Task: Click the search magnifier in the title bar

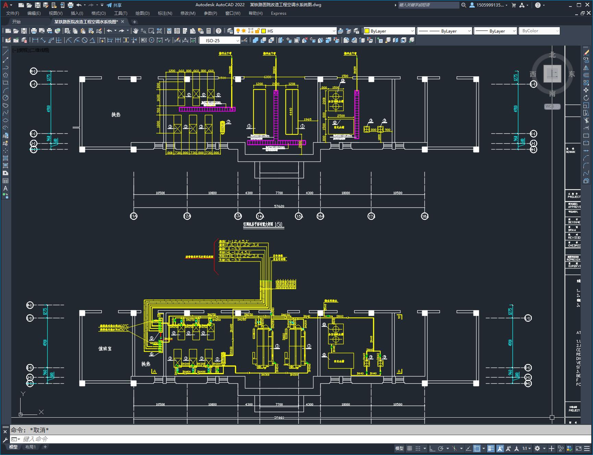Action: click(x=464, y=5)
